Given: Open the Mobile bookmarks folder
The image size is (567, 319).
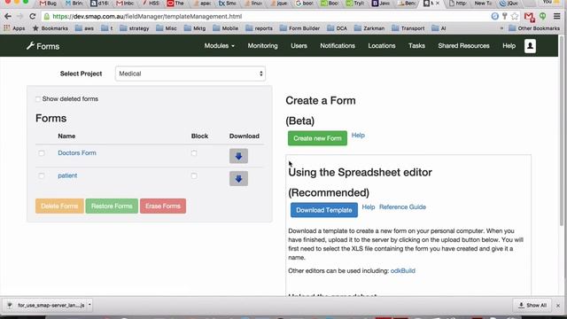Looking at the screenshot, I should 225,28.
